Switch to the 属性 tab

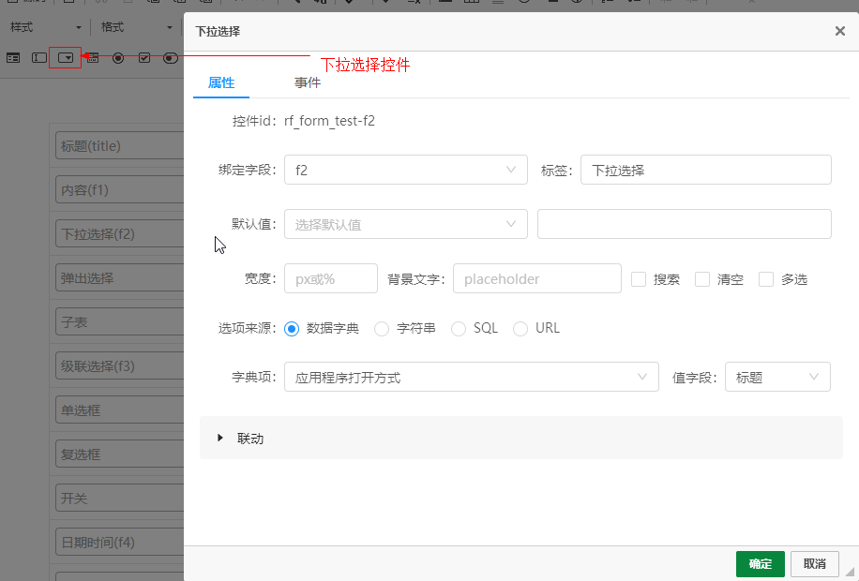221,82
